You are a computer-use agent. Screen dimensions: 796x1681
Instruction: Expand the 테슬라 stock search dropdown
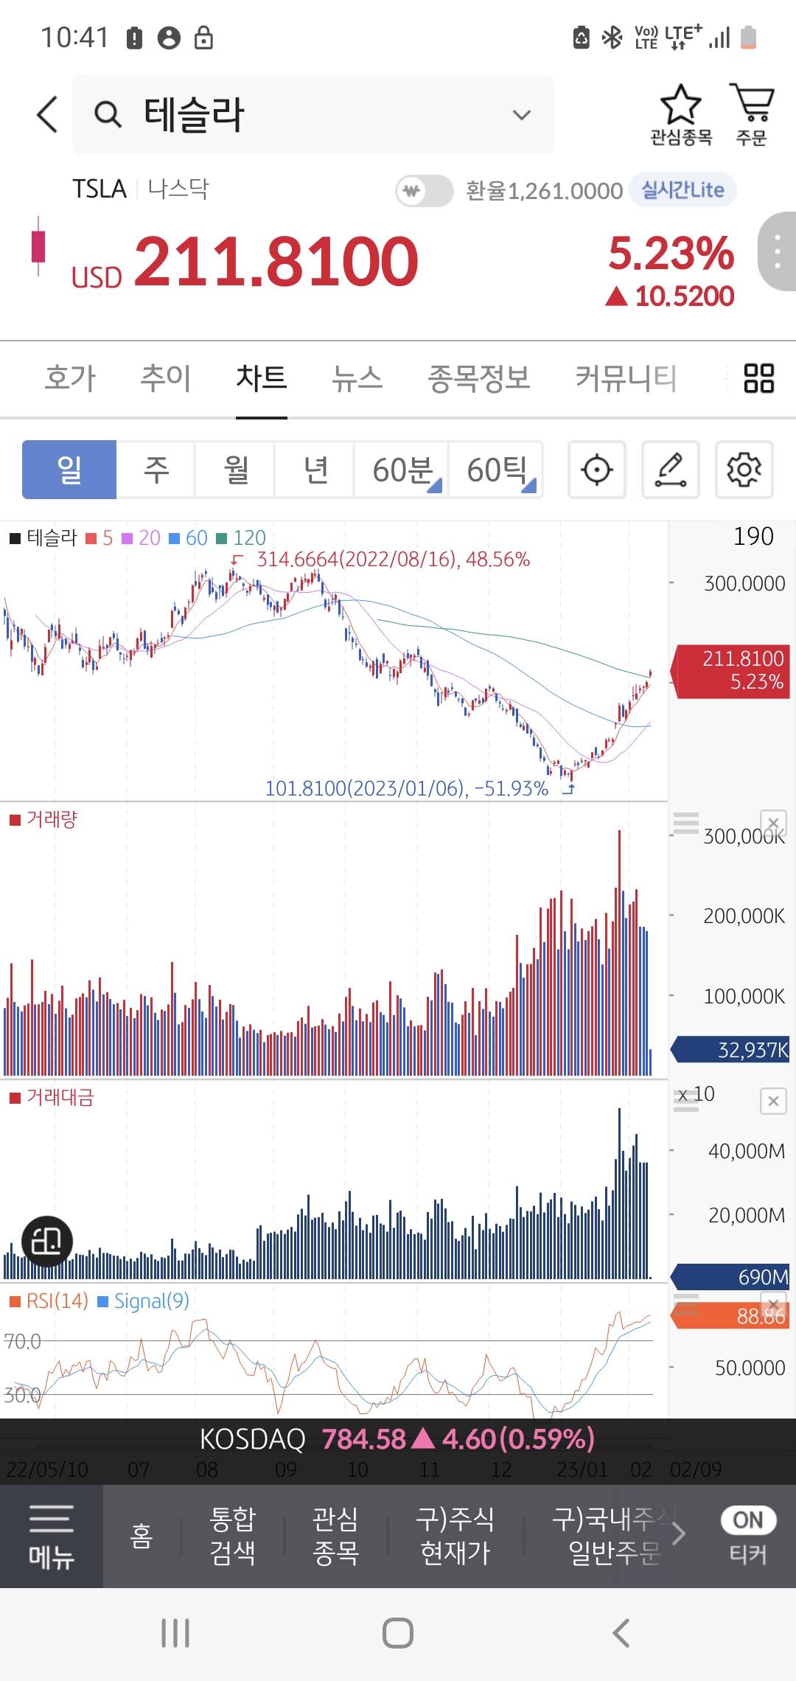tap(522, 115)
